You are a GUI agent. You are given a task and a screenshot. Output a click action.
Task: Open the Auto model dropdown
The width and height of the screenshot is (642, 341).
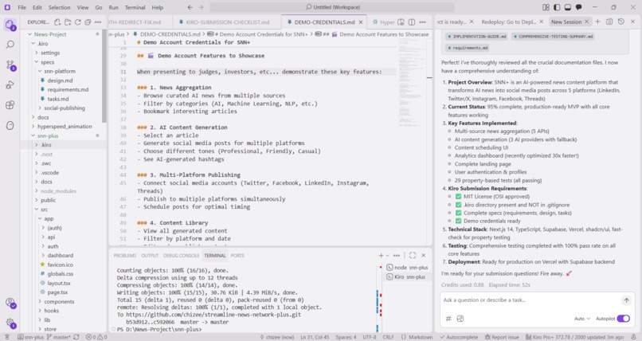(582, 319)
